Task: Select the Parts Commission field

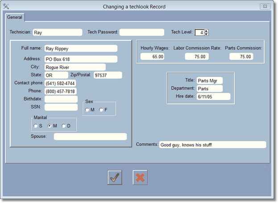Action: [241, 57]
